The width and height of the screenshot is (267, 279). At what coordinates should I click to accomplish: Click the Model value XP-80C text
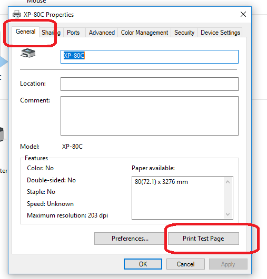[72, 147]
